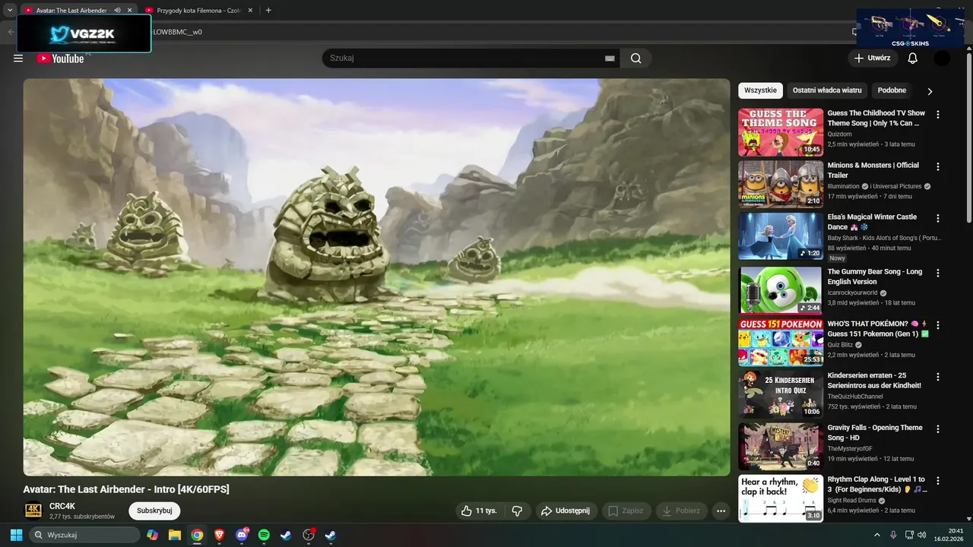Open 25 Kinderserien Intro Quiz thumbnail

[781, 394]
